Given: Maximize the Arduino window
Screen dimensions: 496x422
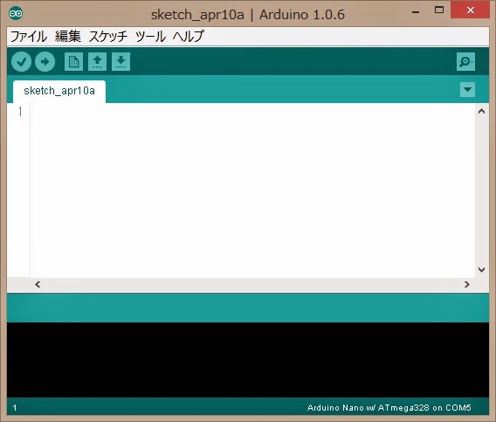Looking at the screenshot, I should [439, 10].
